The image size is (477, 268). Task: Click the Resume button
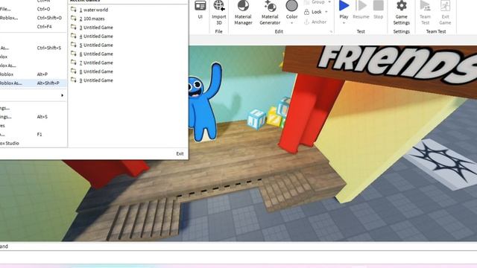(361, 10)
